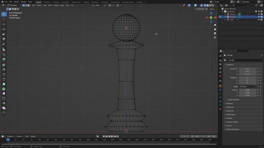Select the Extrude Region tool

[x=4, y=60]
